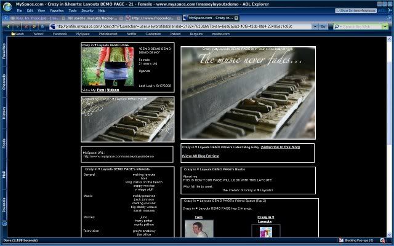The height and width of the screenshot is (246, 394).
Task: Open the Feeds side panel tab
Action: [x=4, y=143]
